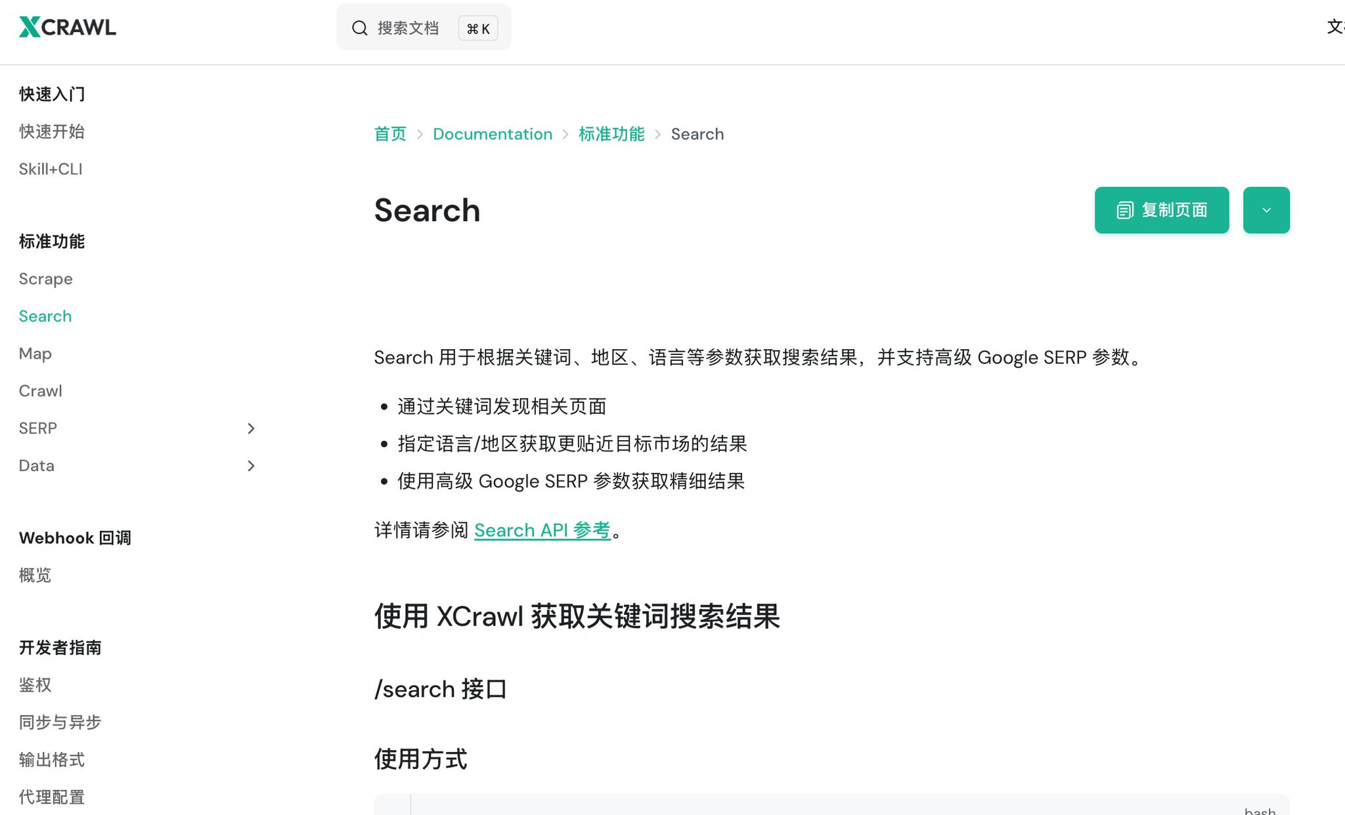This screenshot has height=815, width=1345.
Task: Click heading 使用 XCrawl 获取关键词搜索结果
Action: pos(577,617)
